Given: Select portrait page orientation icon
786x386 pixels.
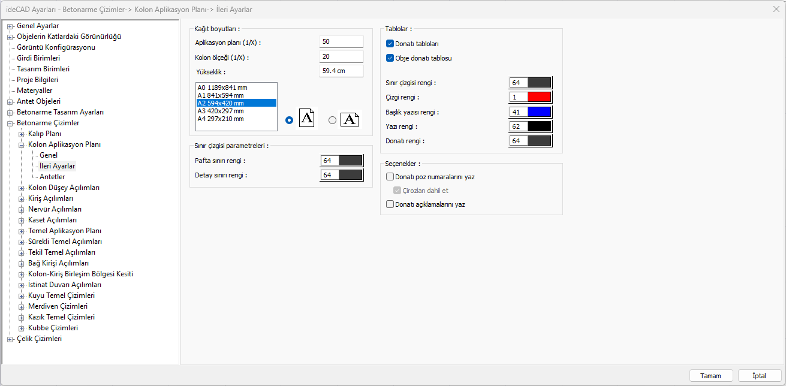Looking at the screenshot, I should click(306, 119).
